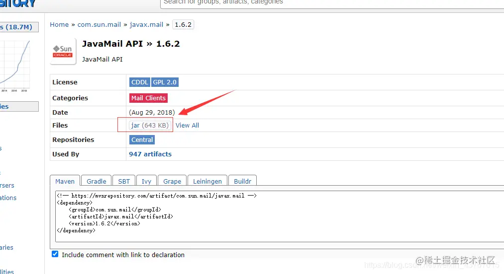Click the Used By row label

point(66,154)
